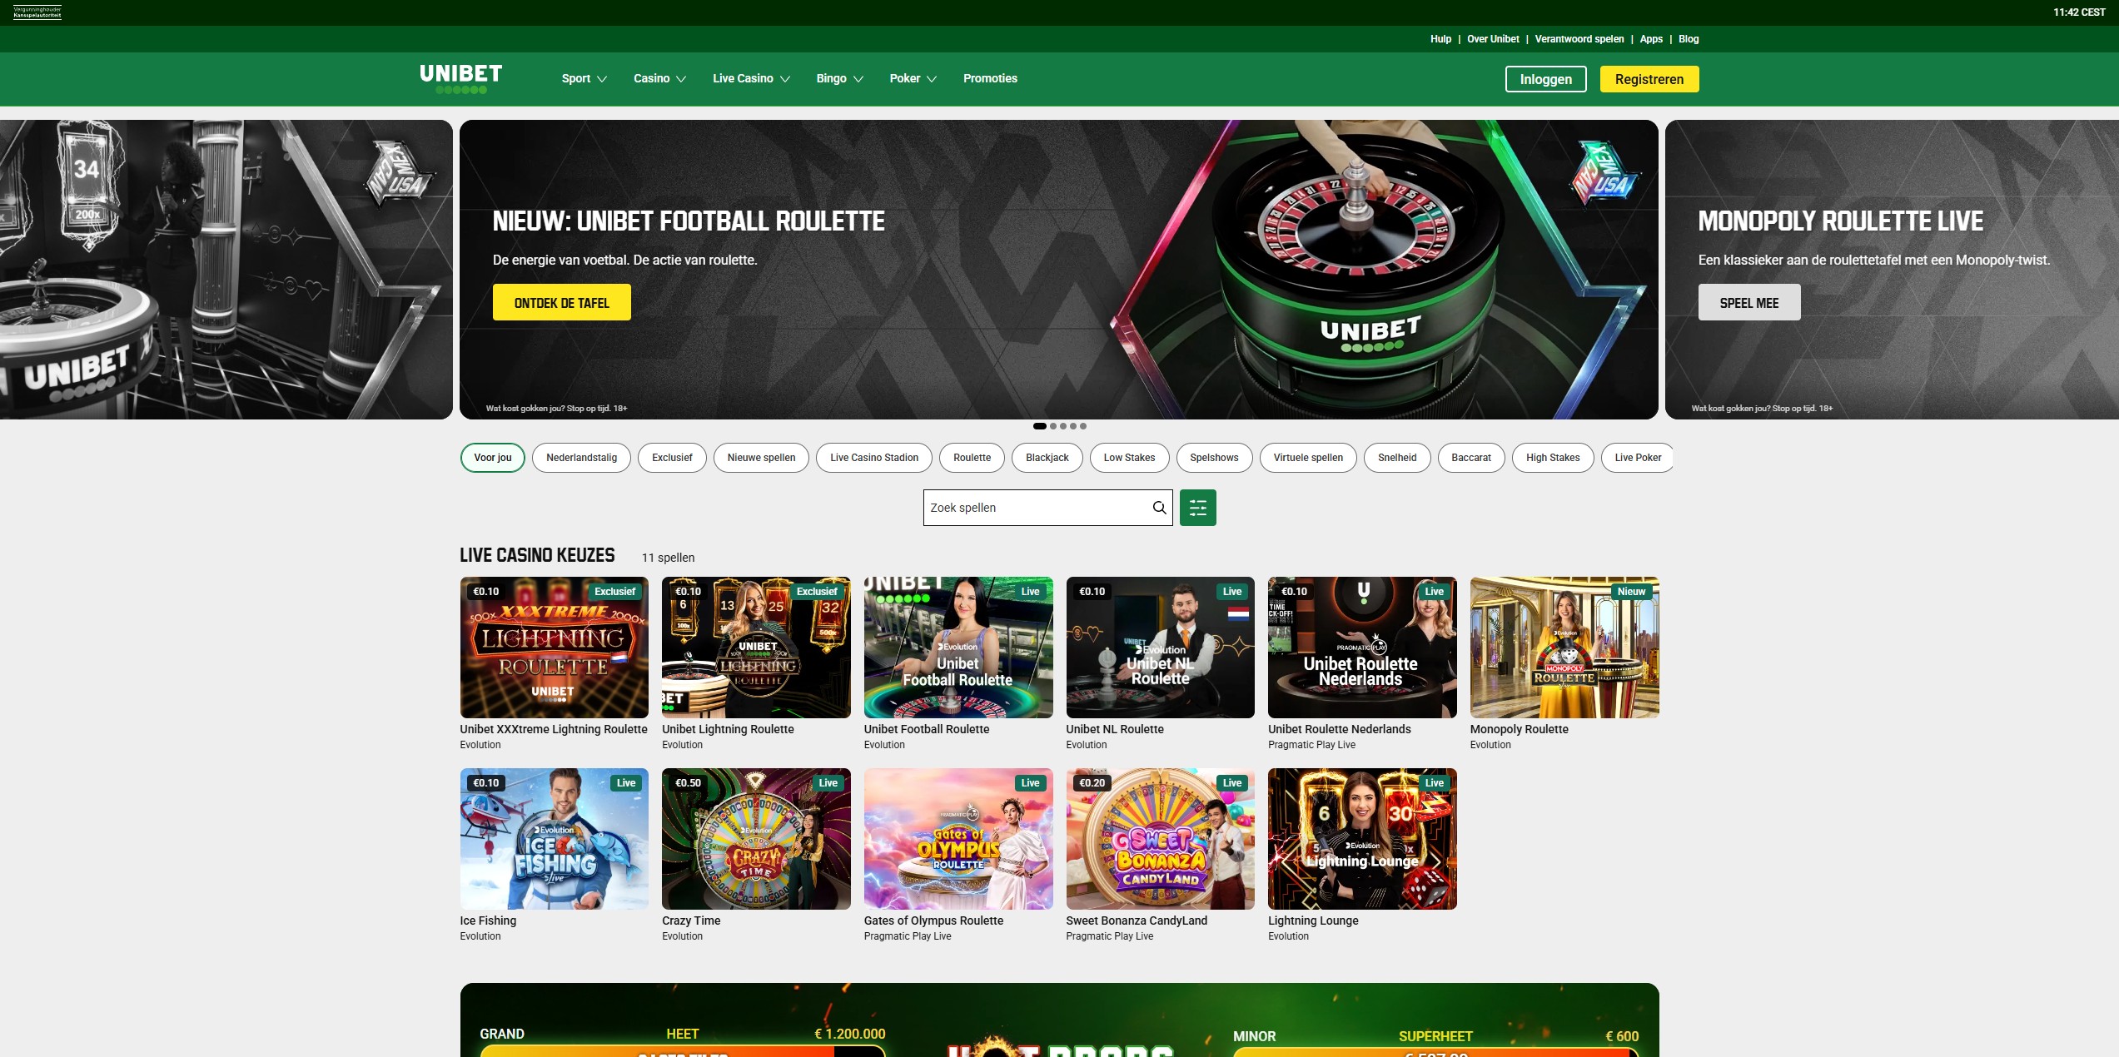2119x1057 pixels.
Task: Expand the Poker menu dropdown
Action: point(913,78)
